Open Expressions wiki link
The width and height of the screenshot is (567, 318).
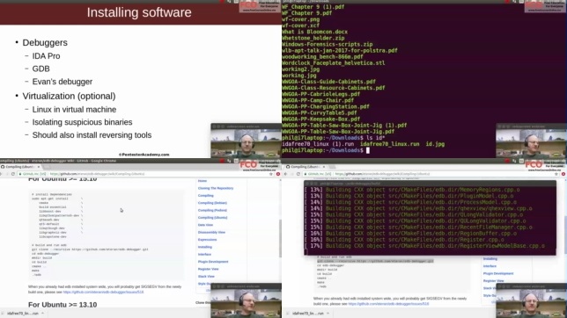207,240
